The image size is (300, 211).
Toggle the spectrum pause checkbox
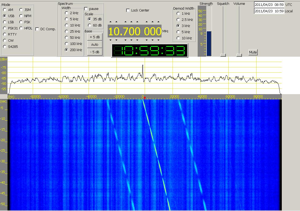pyautogui.click(x=86, y=9)
